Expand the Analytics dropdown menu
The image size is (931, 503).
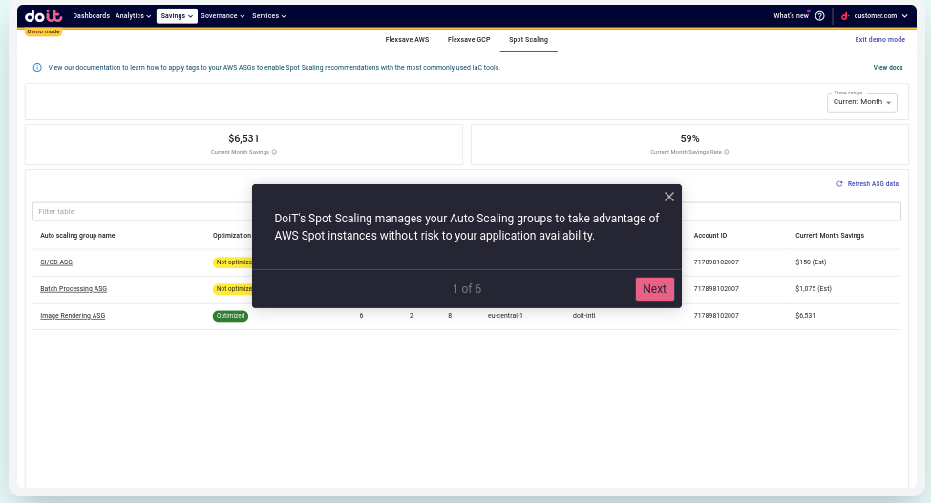tap(133, 16)
